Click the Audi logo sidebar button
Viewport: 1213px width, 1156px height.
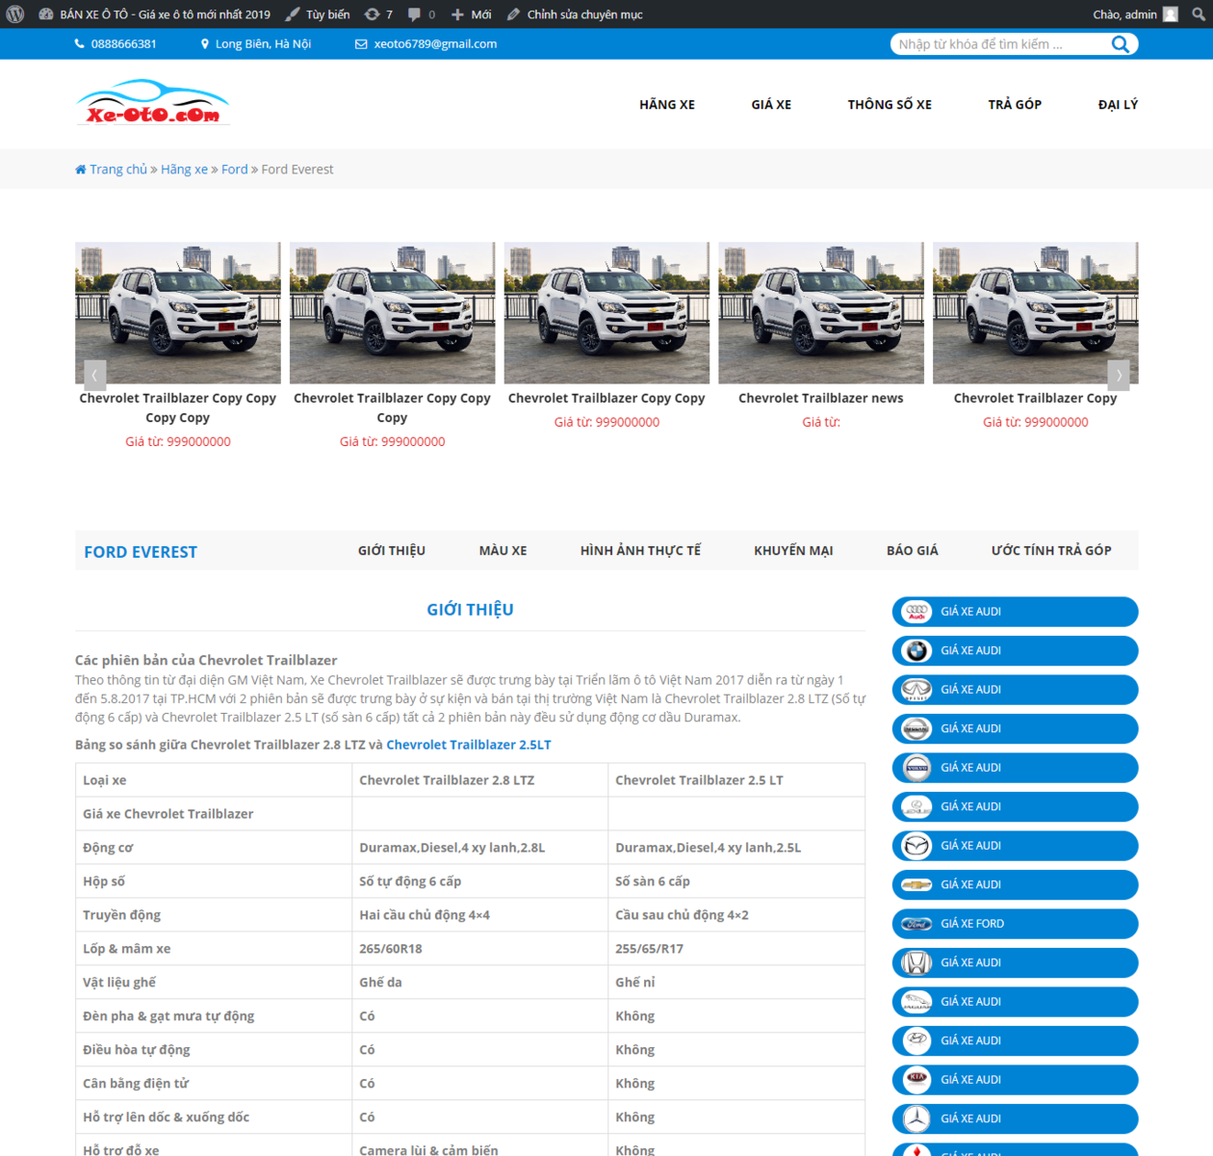(1015, 612)
